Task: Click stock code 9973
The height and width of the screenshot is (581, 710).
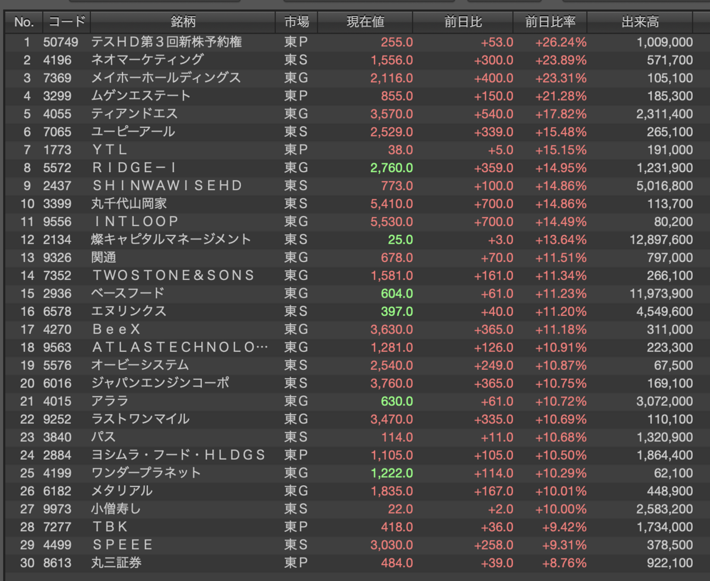Action: click(x=57, y=509)
